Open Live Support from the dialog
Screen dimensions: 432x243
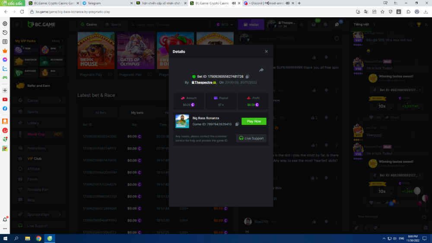tap(251, 138)
